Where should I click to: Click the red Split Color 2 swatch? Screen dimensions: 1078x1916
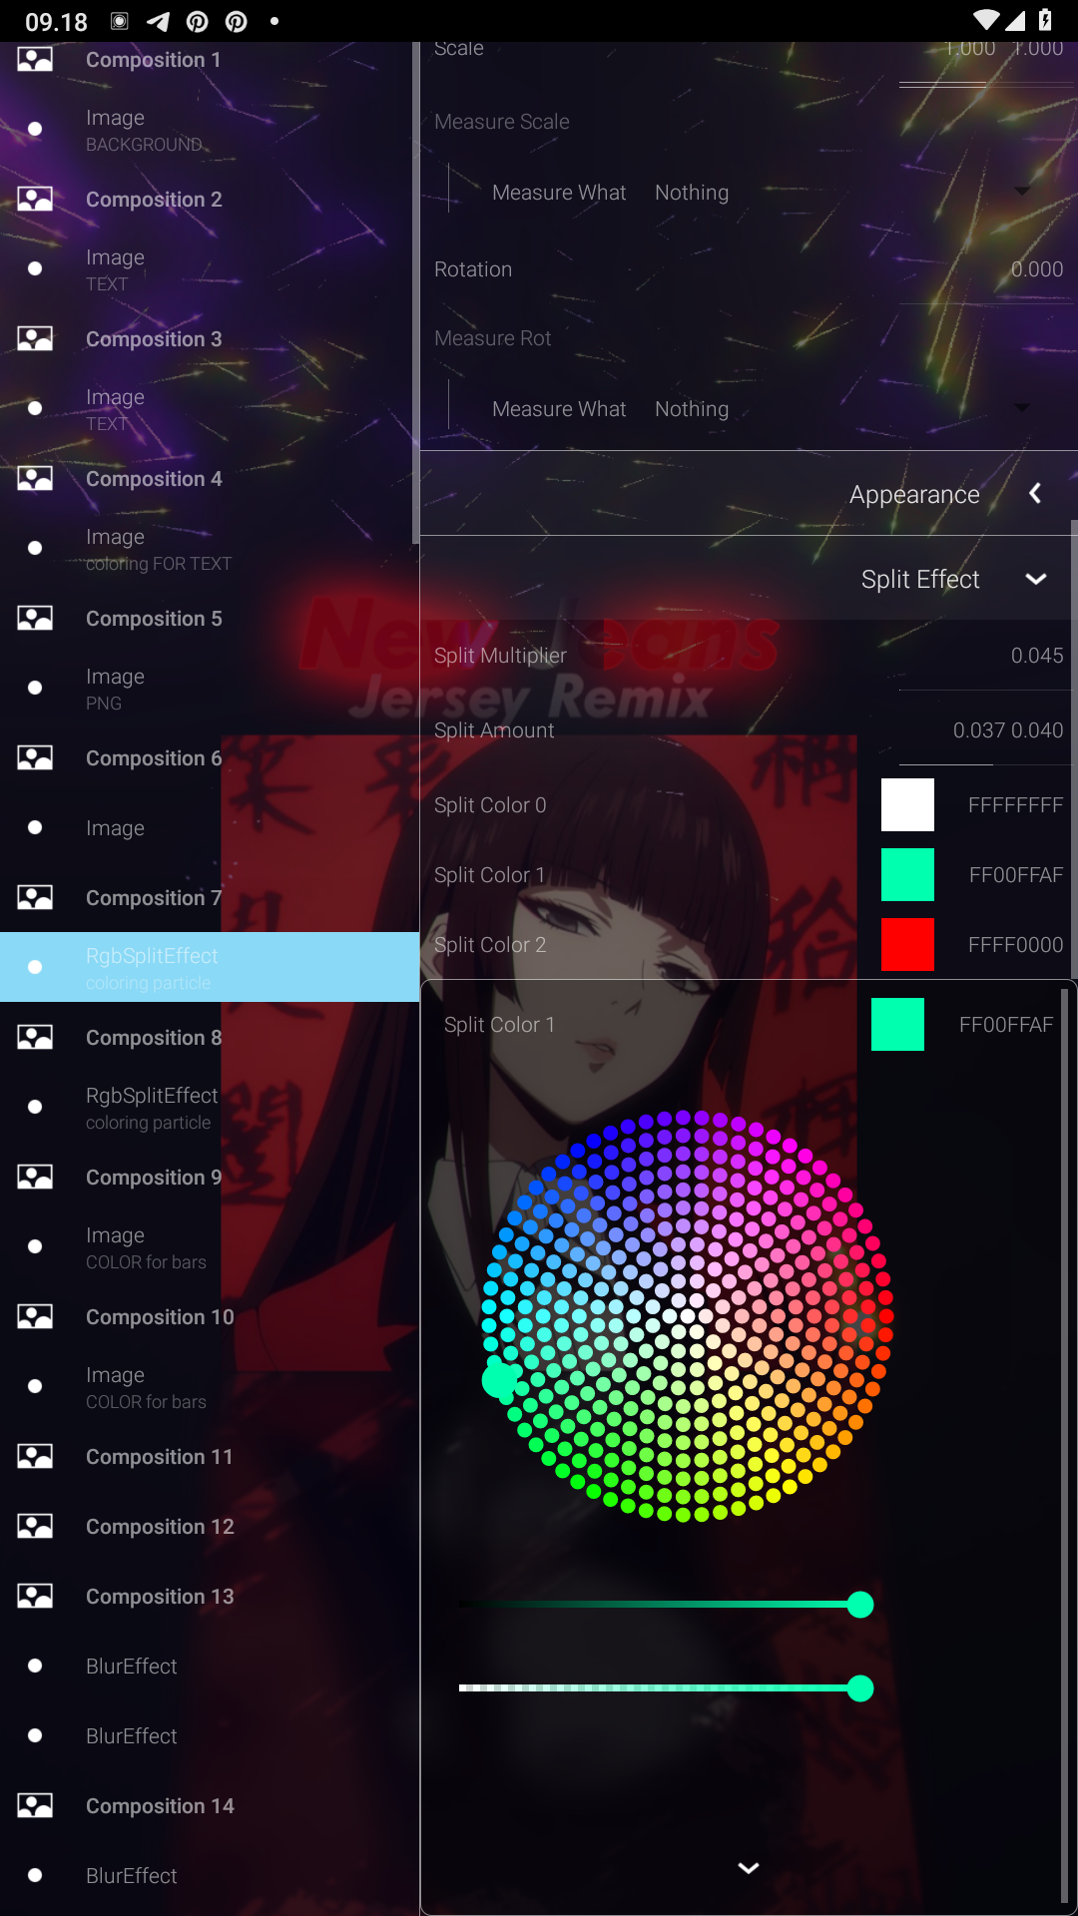(x=907, y=945)
